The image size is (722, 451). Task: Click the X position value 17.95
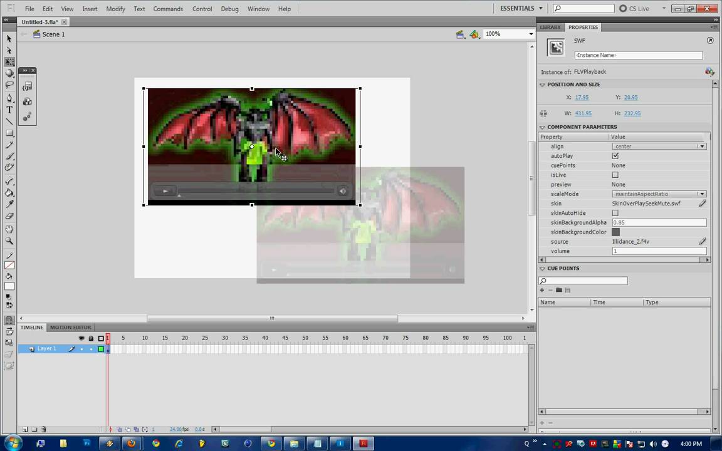point(582,97)
